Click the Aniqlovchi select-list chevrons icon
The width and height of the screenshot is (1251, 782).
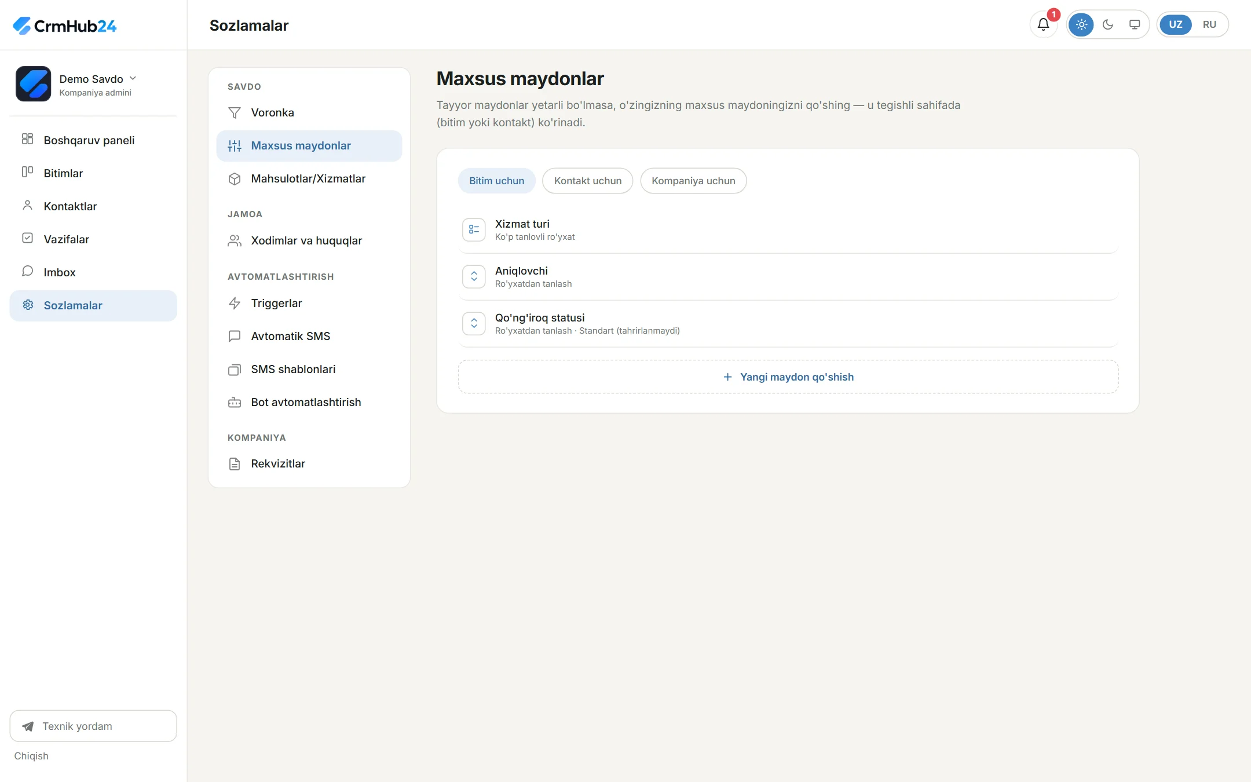[474, 277]
